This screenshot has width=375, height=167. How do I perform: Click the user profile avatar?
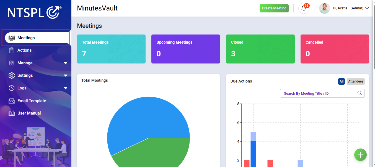325,8
